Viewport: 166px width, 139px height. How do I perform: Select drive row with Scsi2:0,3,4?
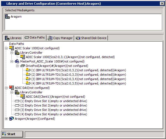click(79, 79)
